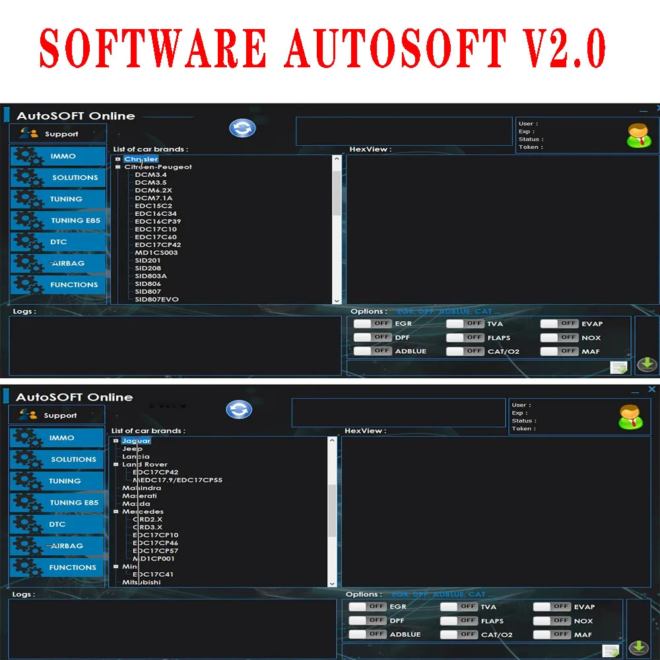
Task: Select the MEDC17.9/EDC17CP55 entry under Land Rover
Action: pyautogui.click(x=177, y=480)
